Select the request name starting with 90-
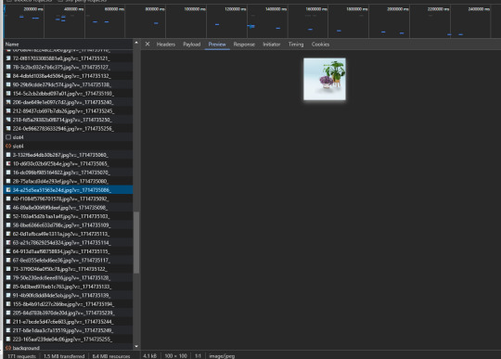Viewport: 501px width, 359px height. (61, 85)
